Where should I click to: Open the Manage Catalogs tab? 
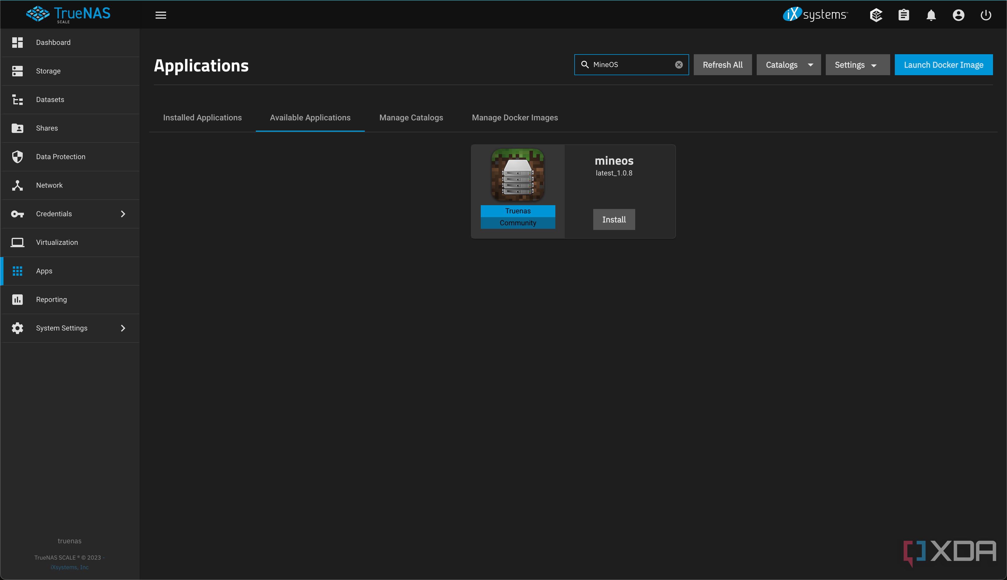tap(411, 118)
